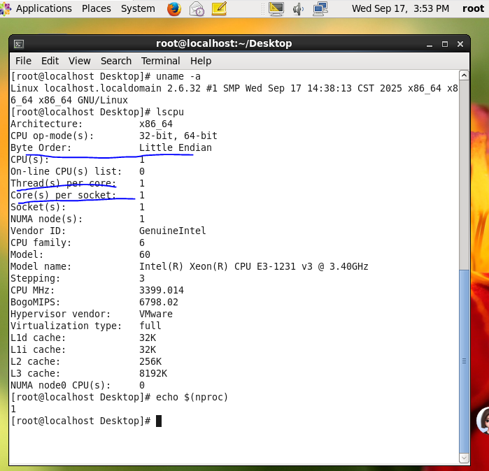Click the 'uname -a' command text
The height and width of the screenshot is (471, 489).
178,77
